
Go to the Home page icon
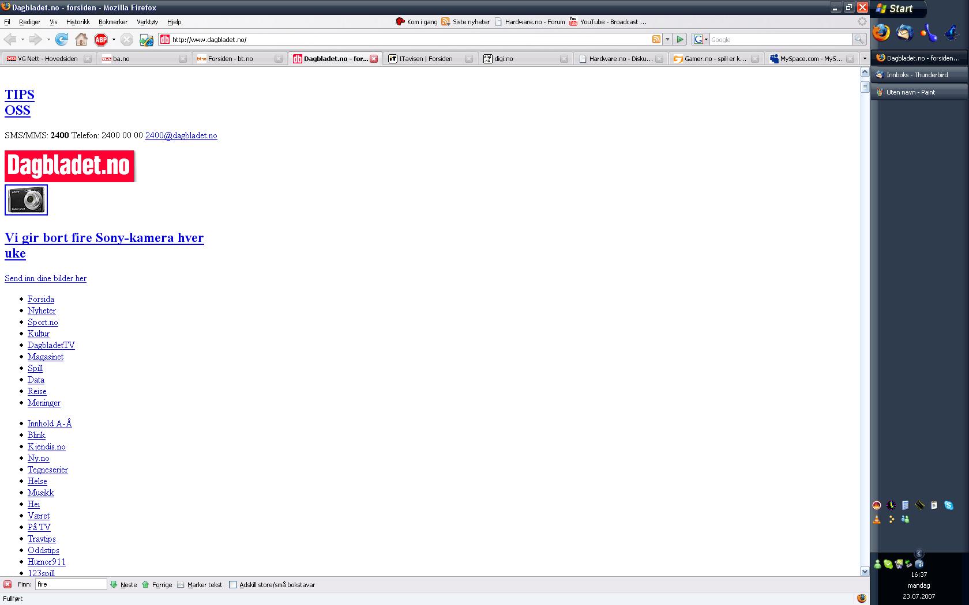[81, 39]
